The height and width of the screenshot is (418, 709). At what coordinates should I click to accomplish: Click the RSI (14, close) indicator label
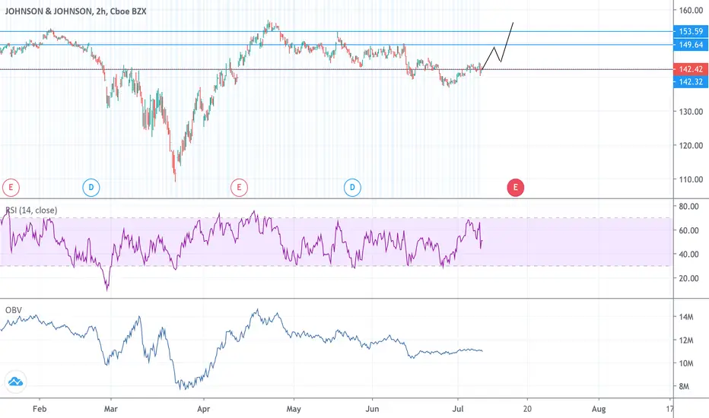tap(31, 210)
